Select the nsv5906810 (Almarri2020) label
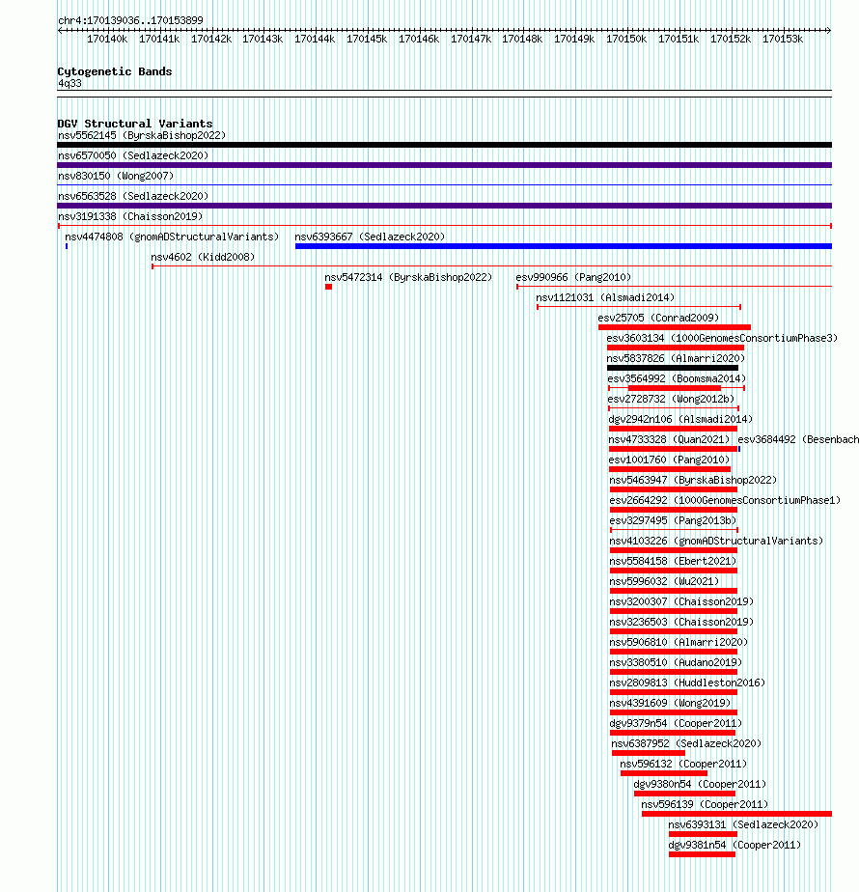The width and height of the screenshot is (859, 892). tap(679, 642)
